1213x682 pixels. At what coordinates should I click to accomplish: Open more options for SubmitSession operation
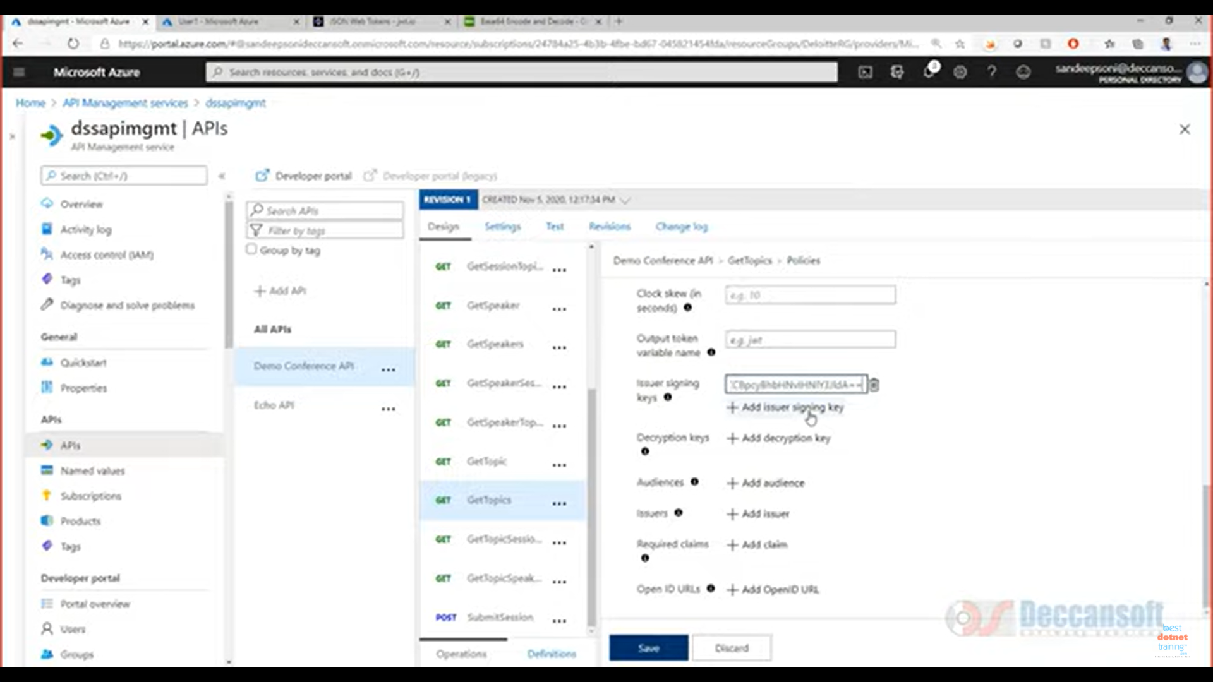pos(559,621)
